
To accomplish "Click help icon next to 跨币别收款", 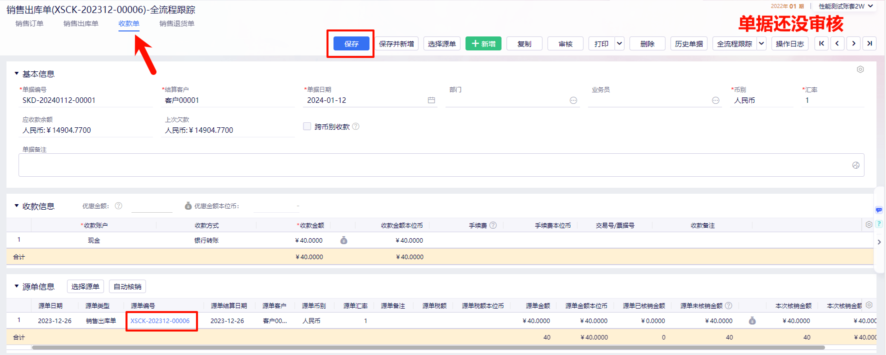I will click(356, 126).
